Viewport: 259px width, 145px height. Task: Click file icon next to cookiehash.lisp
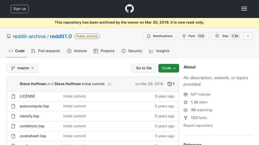pos(13,136)
